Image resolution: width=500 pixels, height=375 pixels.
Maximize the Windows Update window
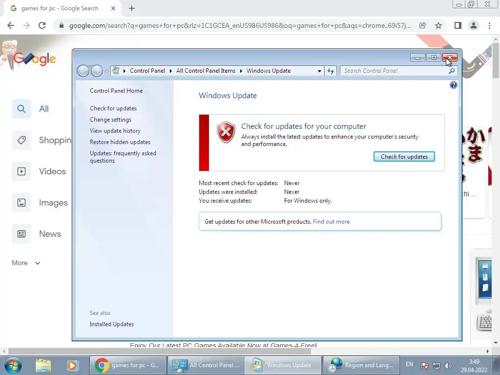[434, 58]
